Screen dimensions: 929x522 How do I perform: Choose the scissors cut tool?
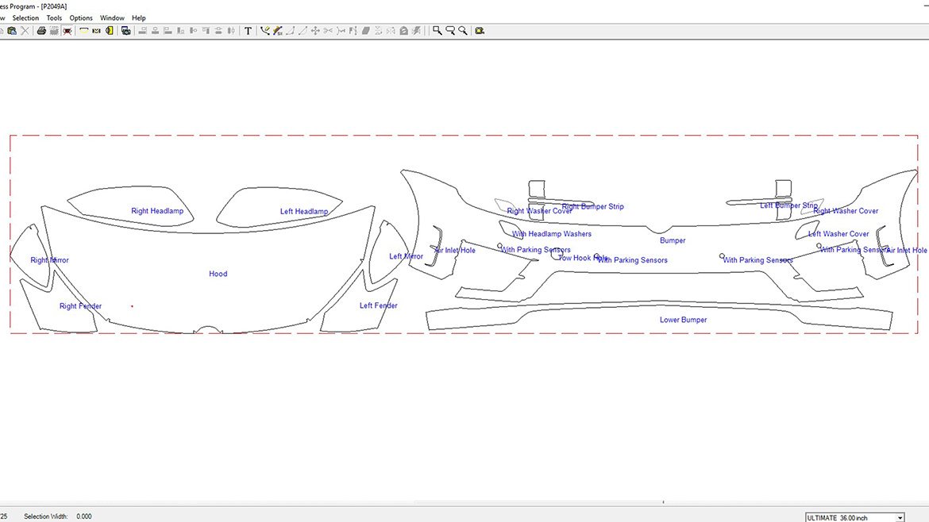pyautogui.click(x=328, y=31)
